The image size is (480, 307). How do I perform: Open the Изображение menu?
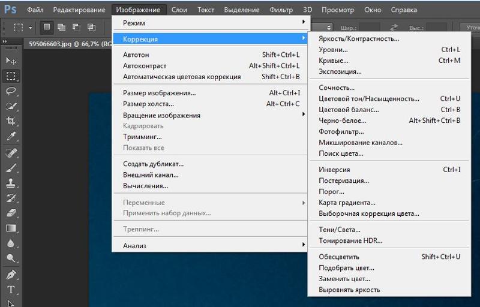pyautogui.click(x=138, y=10)
